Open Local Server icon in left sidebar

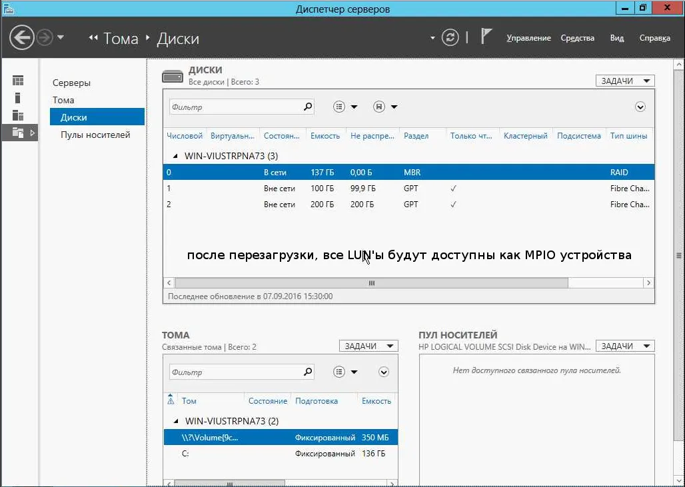(x=17, y=98)
